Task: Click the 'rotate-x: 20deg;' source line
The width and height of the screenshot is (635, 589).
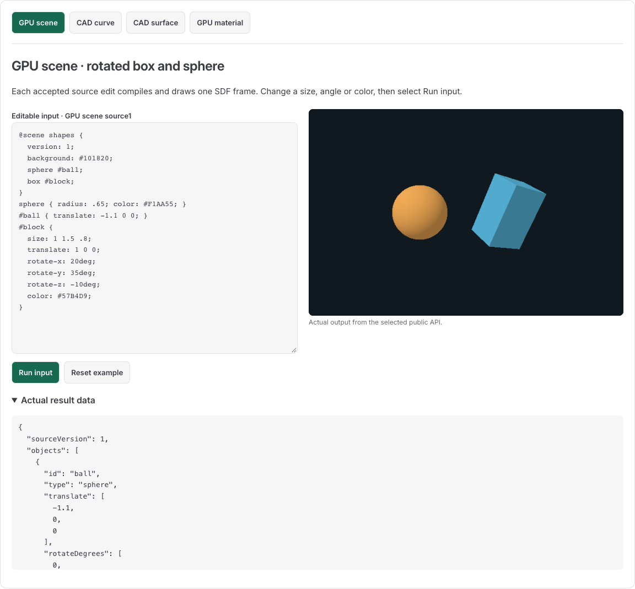Action: click(62, 262)
